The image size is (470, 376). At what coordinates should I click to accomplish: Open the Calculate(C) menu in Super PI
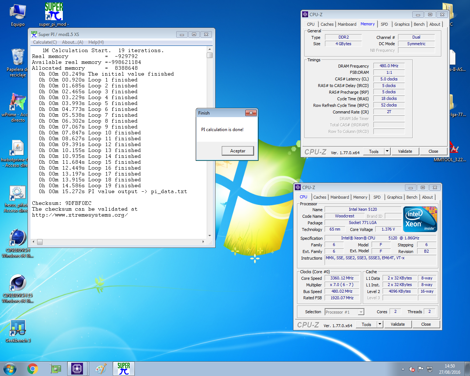pyautogui.click(x=45, y=42)
